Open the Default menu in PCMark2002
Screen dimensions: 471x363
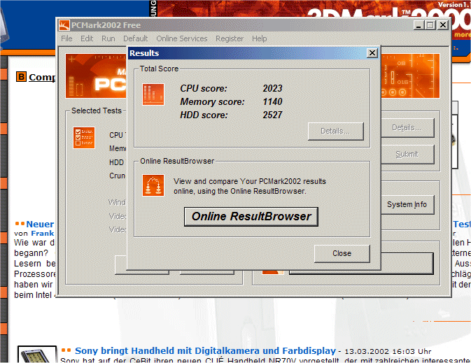coord(136,38)
